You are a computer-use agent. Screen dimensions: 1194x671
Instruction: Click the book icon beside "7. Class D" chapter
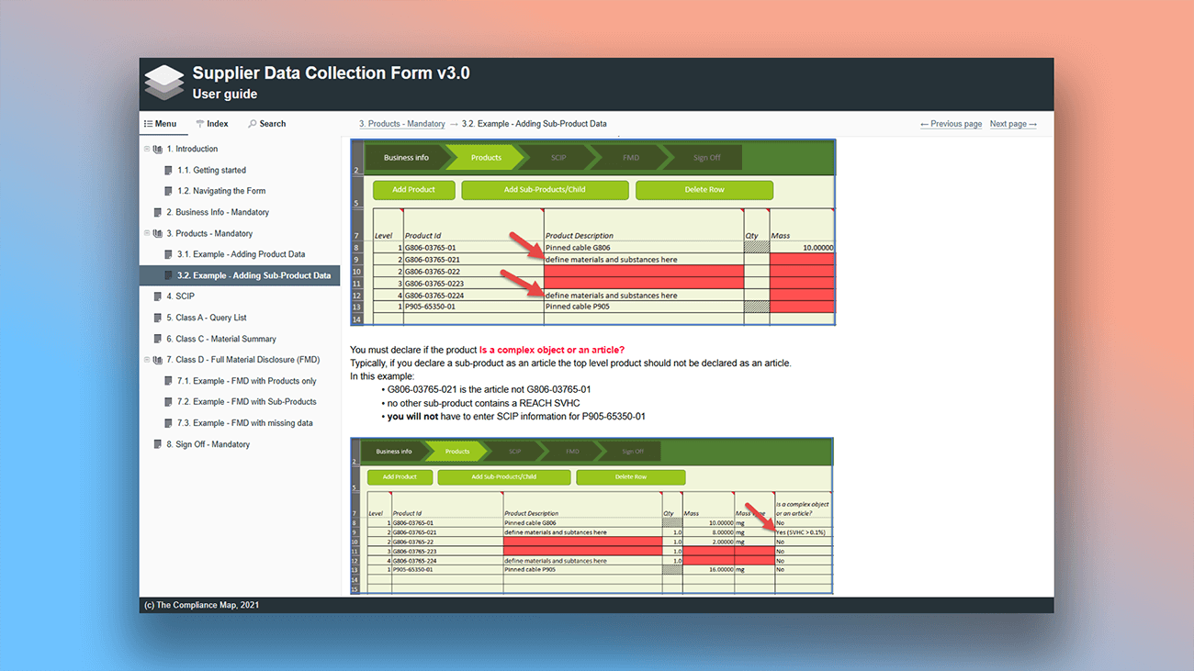158,359
